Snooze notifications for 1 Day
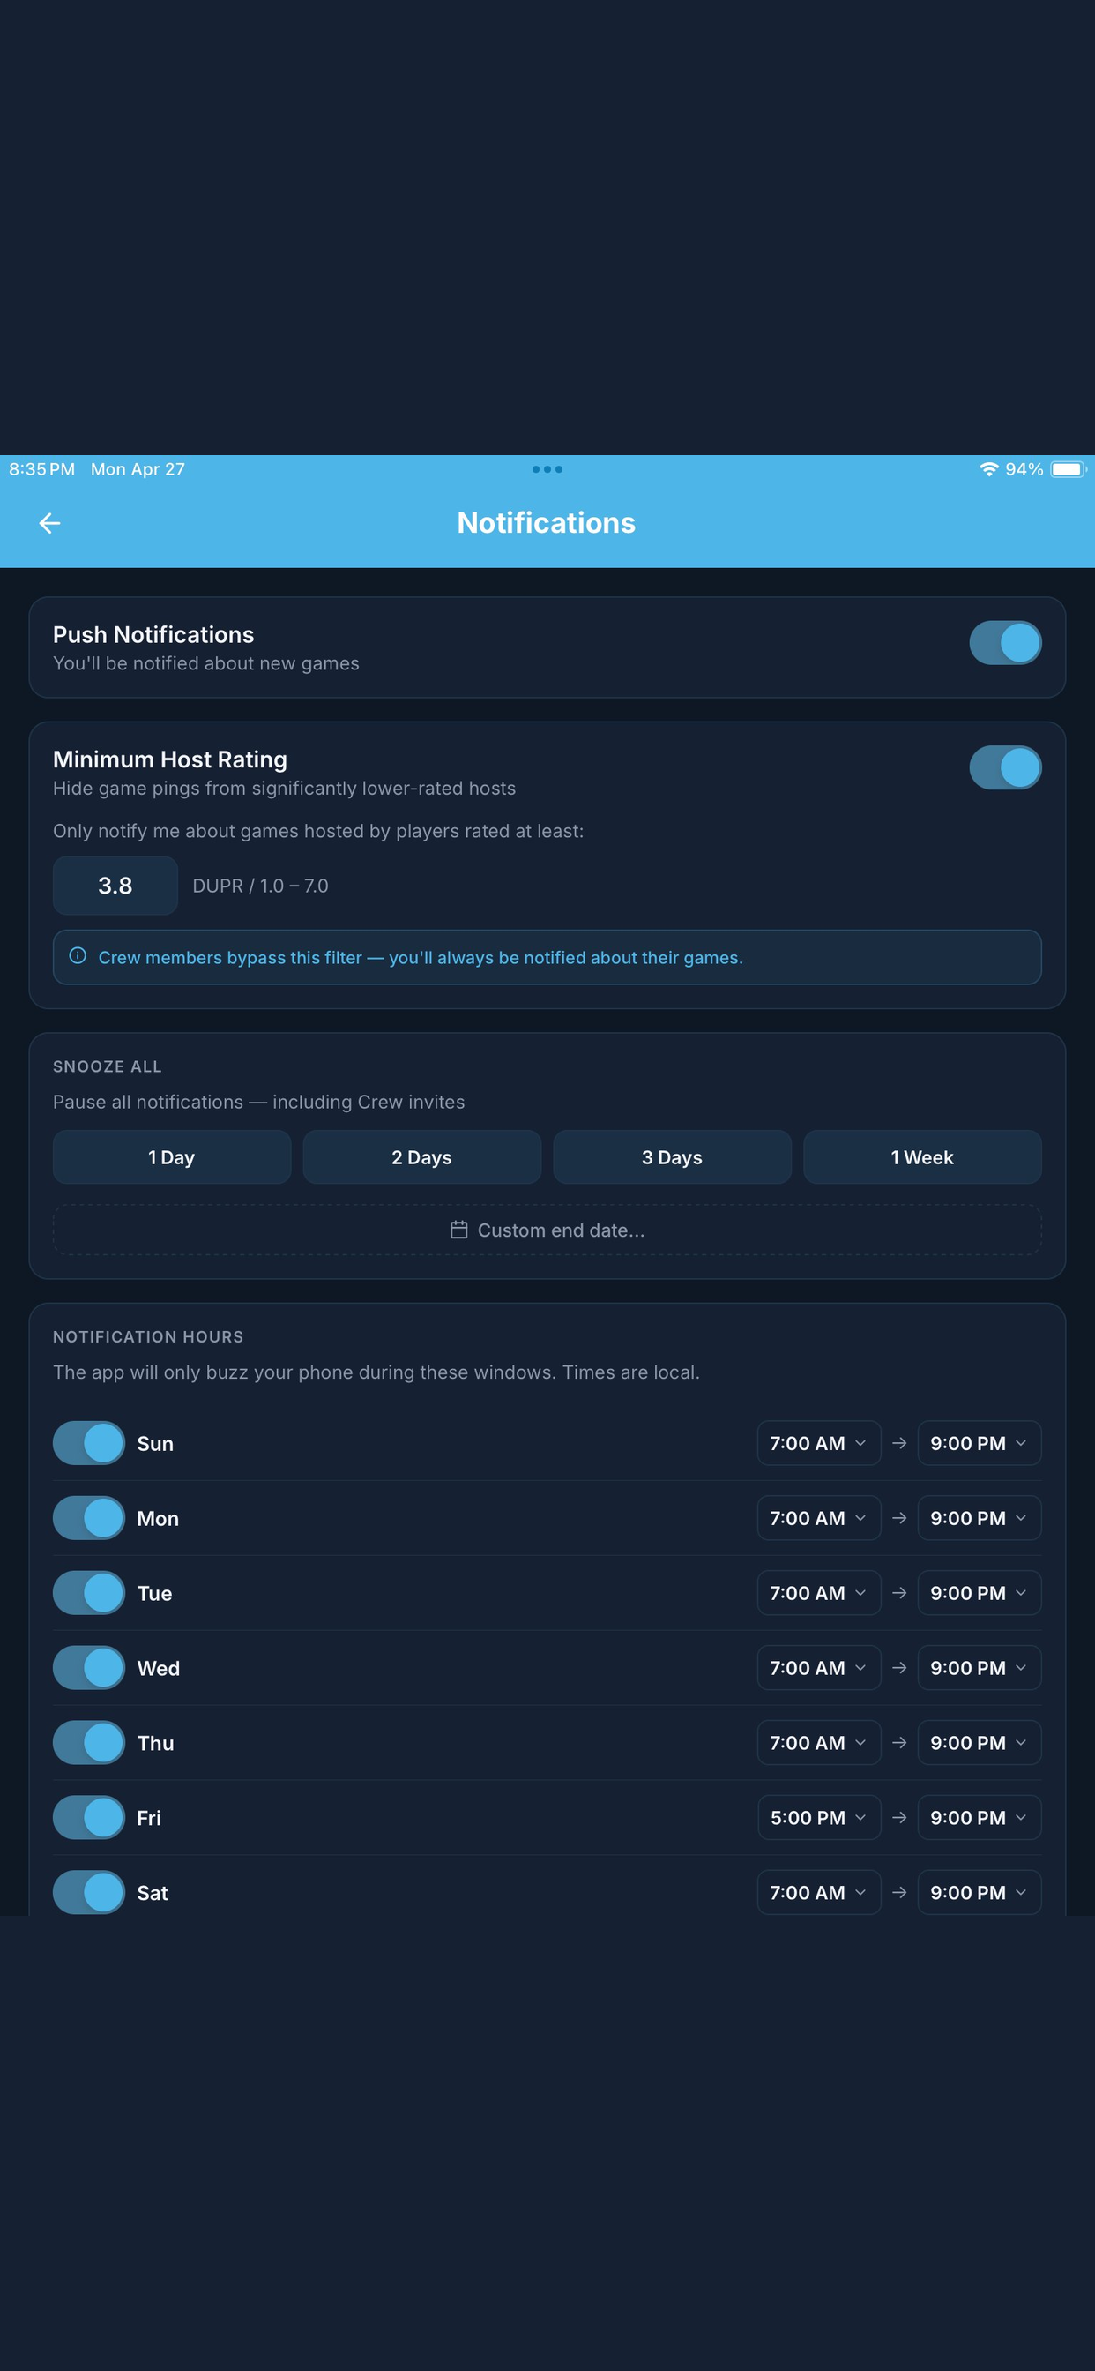This screenshot has width=1095, height=2371. click(x=172, y=1157)
